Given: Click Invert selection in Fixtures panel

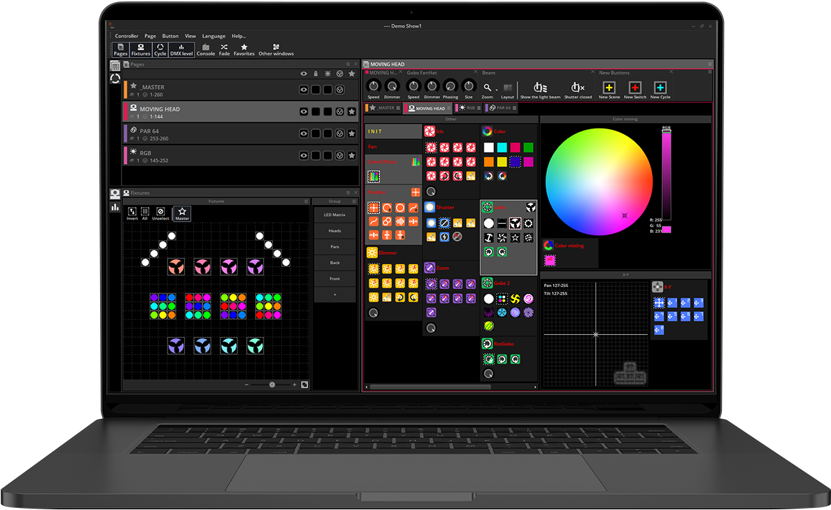Looking at the screenshot, I should tap(132, 213).
